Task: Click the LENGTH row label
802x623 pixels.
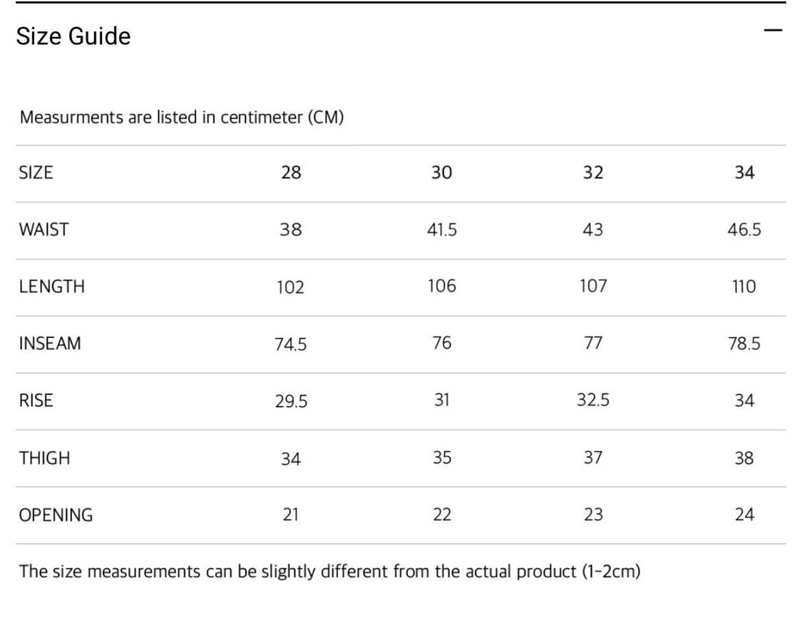Action: (x=51, y=287)
